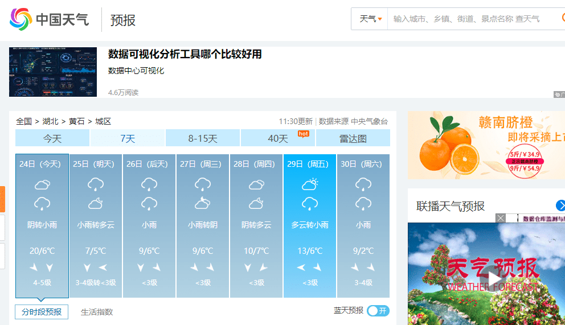Image resolution: width=565 pixels, height=325 pixels.
Task: Close the video ad with X icon
Action: 500,218
